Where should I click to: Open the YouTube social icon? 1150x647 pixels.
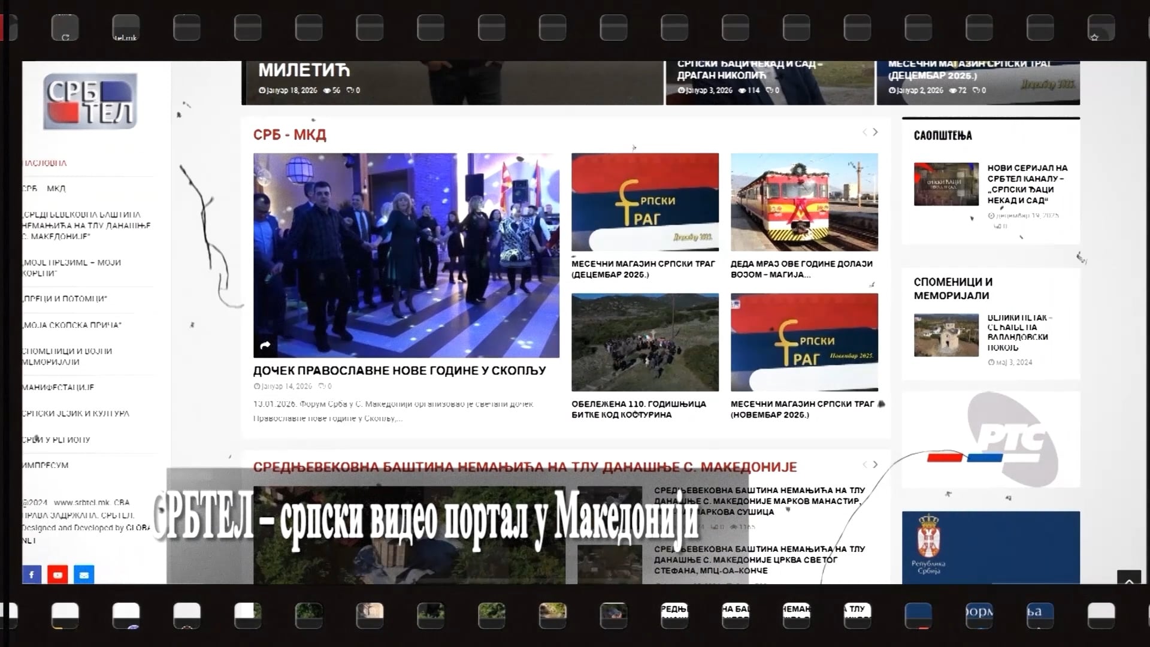[57, 575]
